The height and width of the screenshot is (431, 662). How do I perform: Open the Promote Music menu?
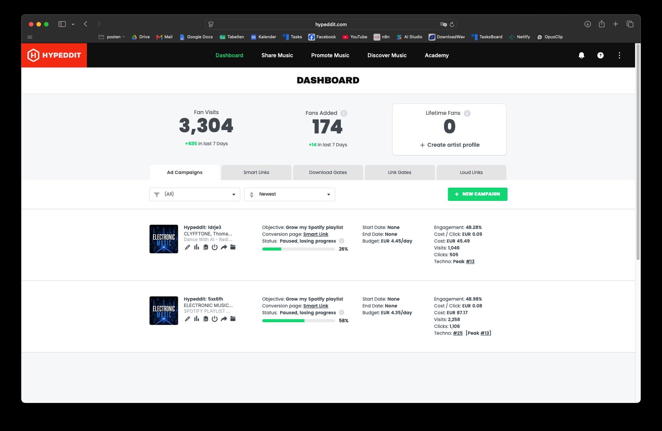coord(330,55)
